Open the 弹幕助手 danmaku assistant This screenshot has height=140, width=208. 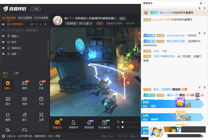pyautogui.click(x=57, y=124)
